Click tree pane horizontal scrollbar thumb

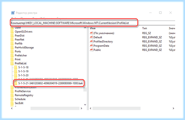55,108
